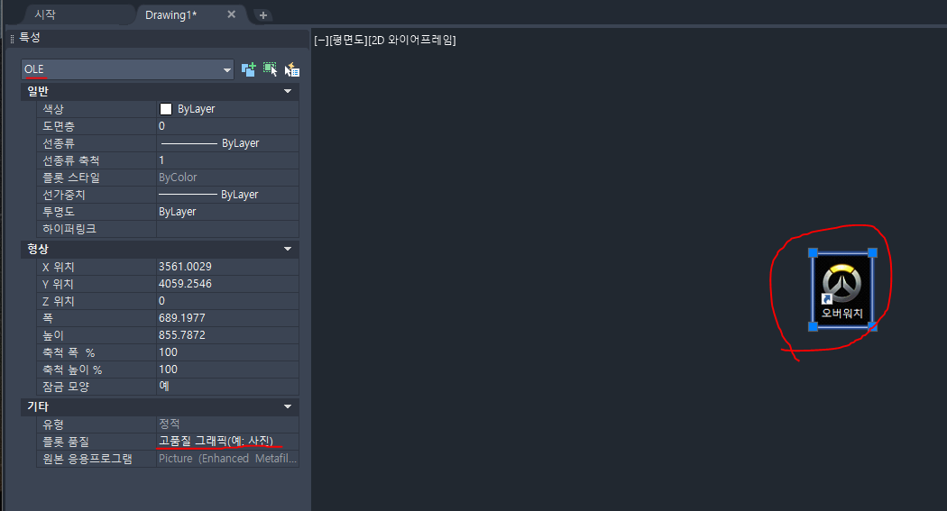Image resolution: width=947 pixels, height=511 pixels.
Task: Click the top-left grip of OLE object
Action: 813,252
